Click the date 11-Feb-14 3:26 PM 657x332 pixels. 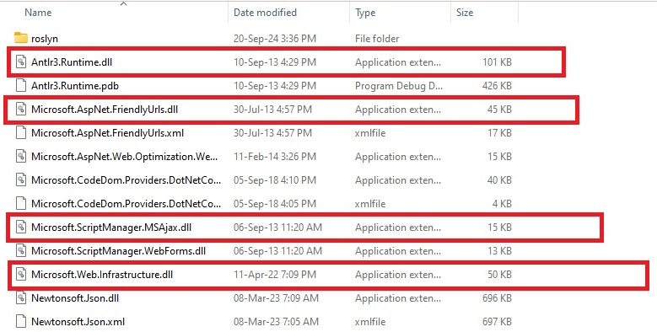(x=274, y=157)
